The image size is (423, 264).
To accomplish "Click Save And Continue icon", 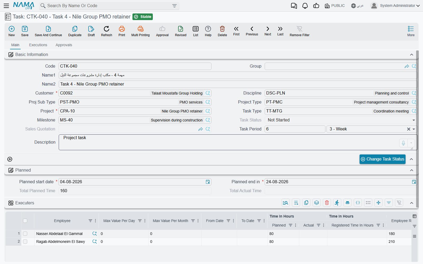I will click(48, 31).
